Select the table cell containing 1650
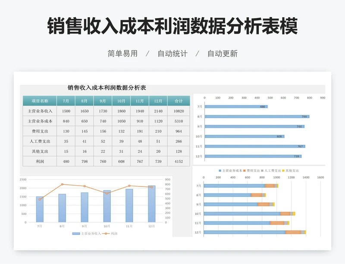The height and width of the screenshot is (264, 345). pos(85,111)
